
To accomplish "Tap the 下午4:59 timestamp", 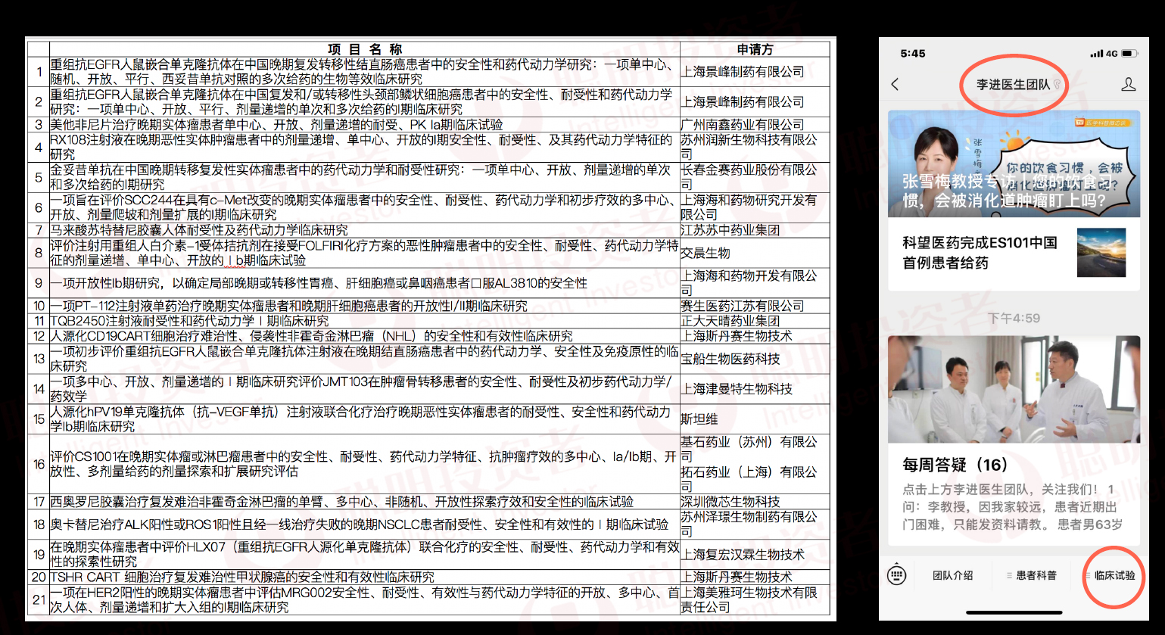I will point(1014,318).
